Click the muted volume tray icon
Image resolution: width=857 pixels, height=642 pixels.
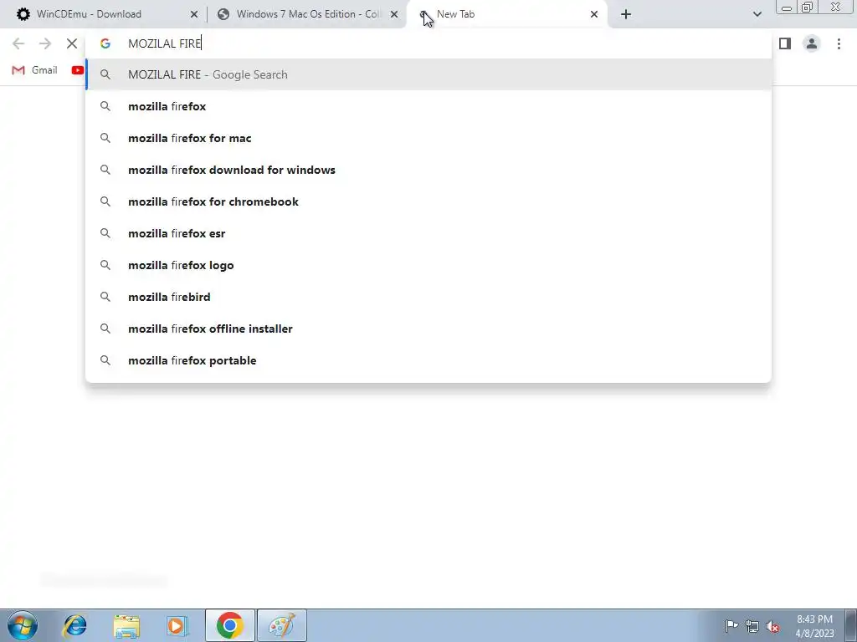pyautogui.click(x=772, y=626)
